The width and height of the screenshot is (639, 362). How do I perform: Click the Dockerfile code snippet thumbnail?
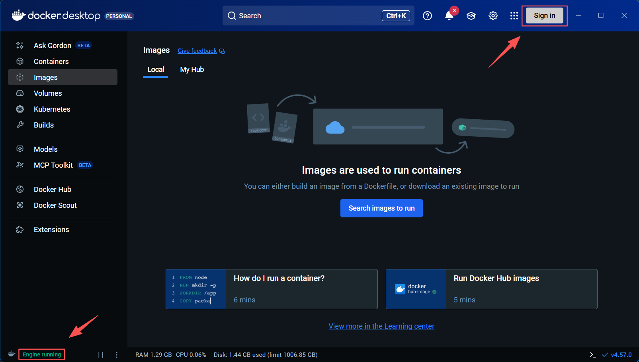point(196,289)
